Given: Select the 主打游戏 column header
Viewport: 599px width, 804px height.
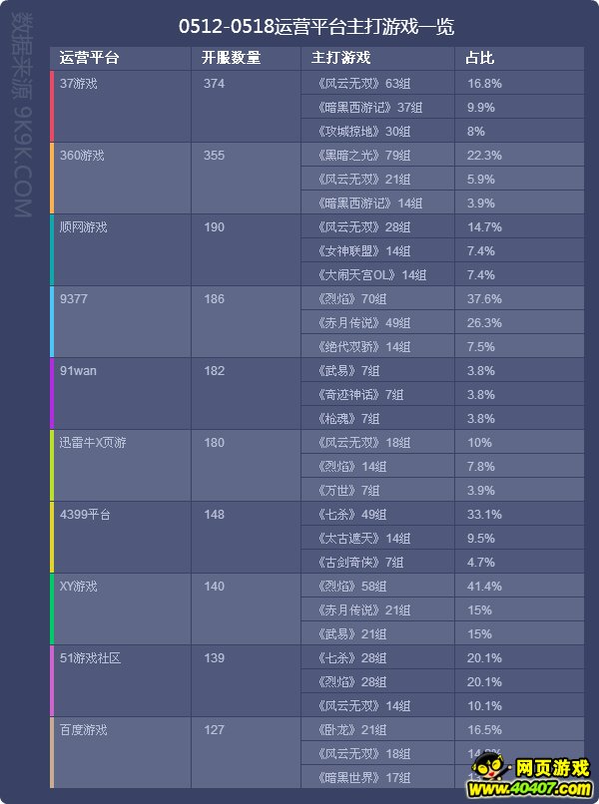Looking at the screenshot, I should (340, 58).
